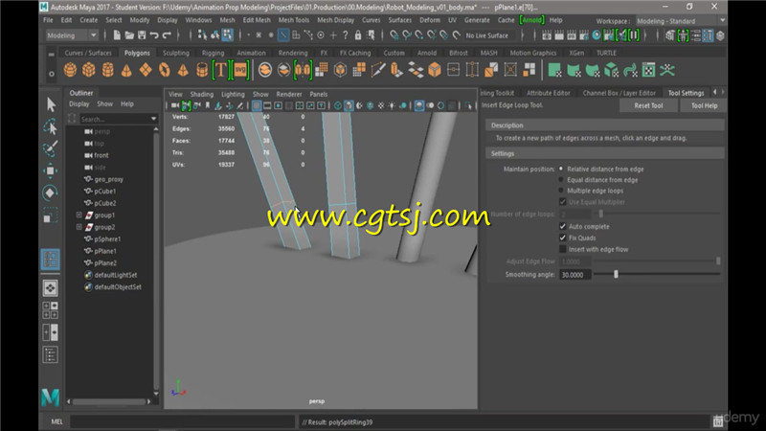Adjust the Adjust Edge Flow slider

718,261
